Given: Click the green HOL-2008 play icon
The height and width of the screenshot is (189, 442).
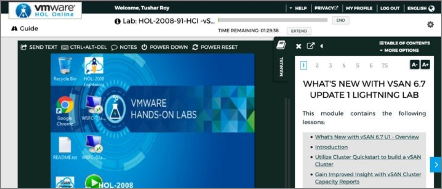Looking at the screenshot, I should click(94, 182).
